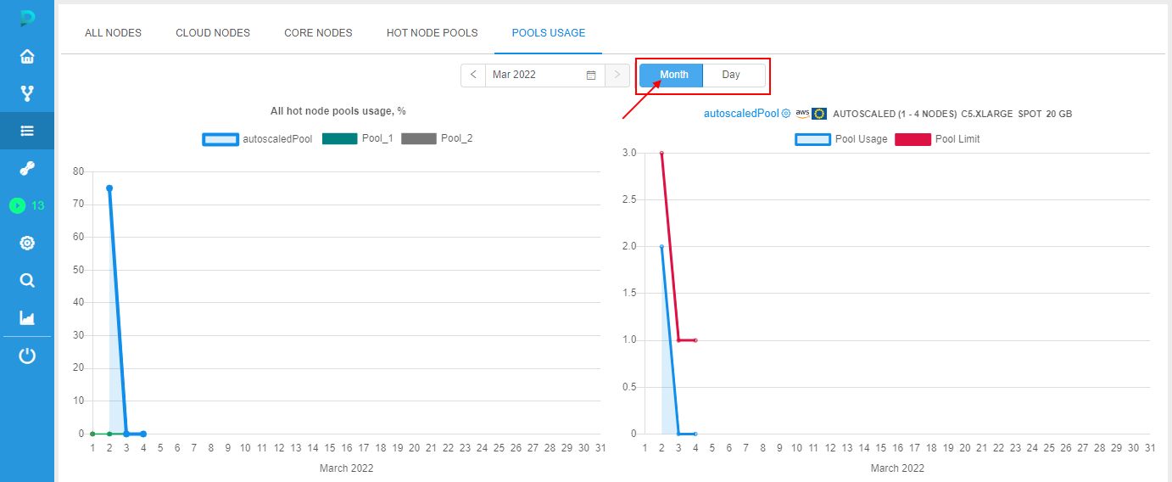The width and height of the screenshot is (1172, 482).
Task: Open autoscaledPool gear settings icon
Action: tap(786, 114)
